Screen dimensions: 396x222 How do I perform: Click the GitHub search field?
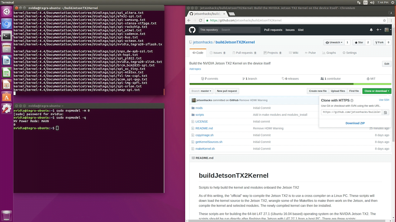(x=240, y=30)
